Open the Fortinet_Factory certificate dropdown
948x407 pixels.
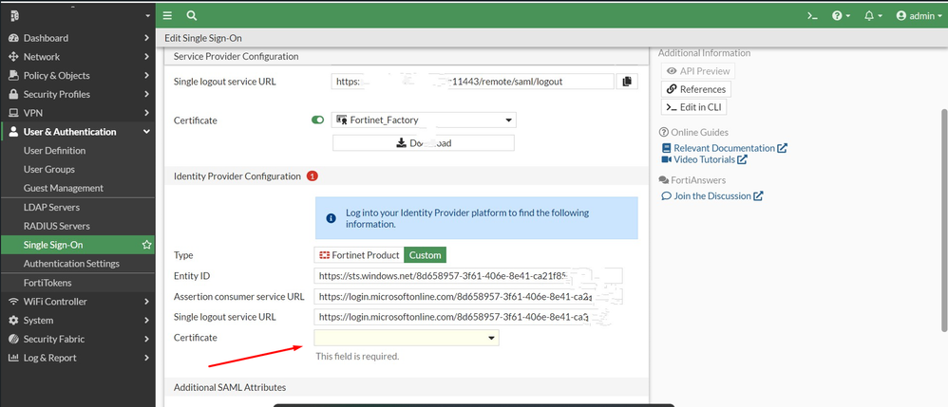[x=424, y=120]
